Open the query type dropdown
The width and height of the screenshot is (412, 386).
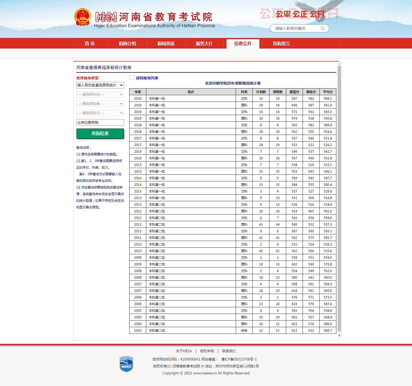100,85
